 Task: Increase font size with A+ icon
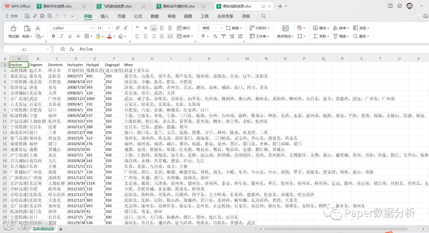tap(118, 28)
